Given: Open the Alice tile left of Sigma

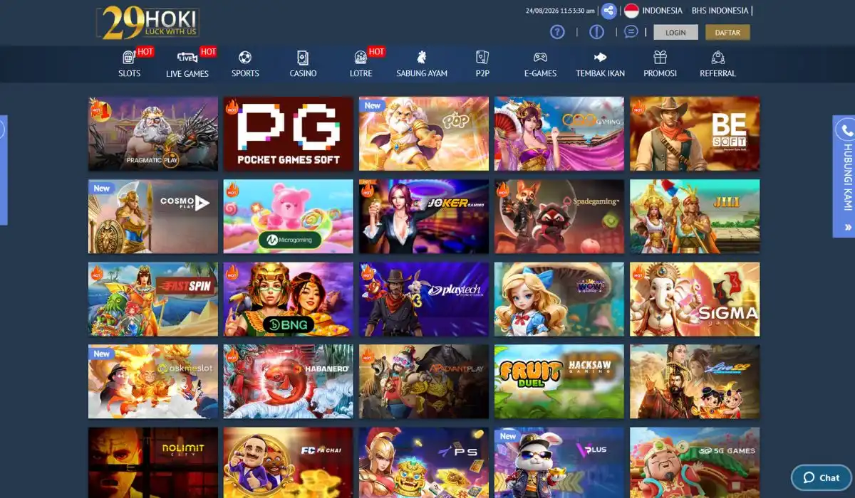Looking at the screenshot, I should (x=559, y=300).
